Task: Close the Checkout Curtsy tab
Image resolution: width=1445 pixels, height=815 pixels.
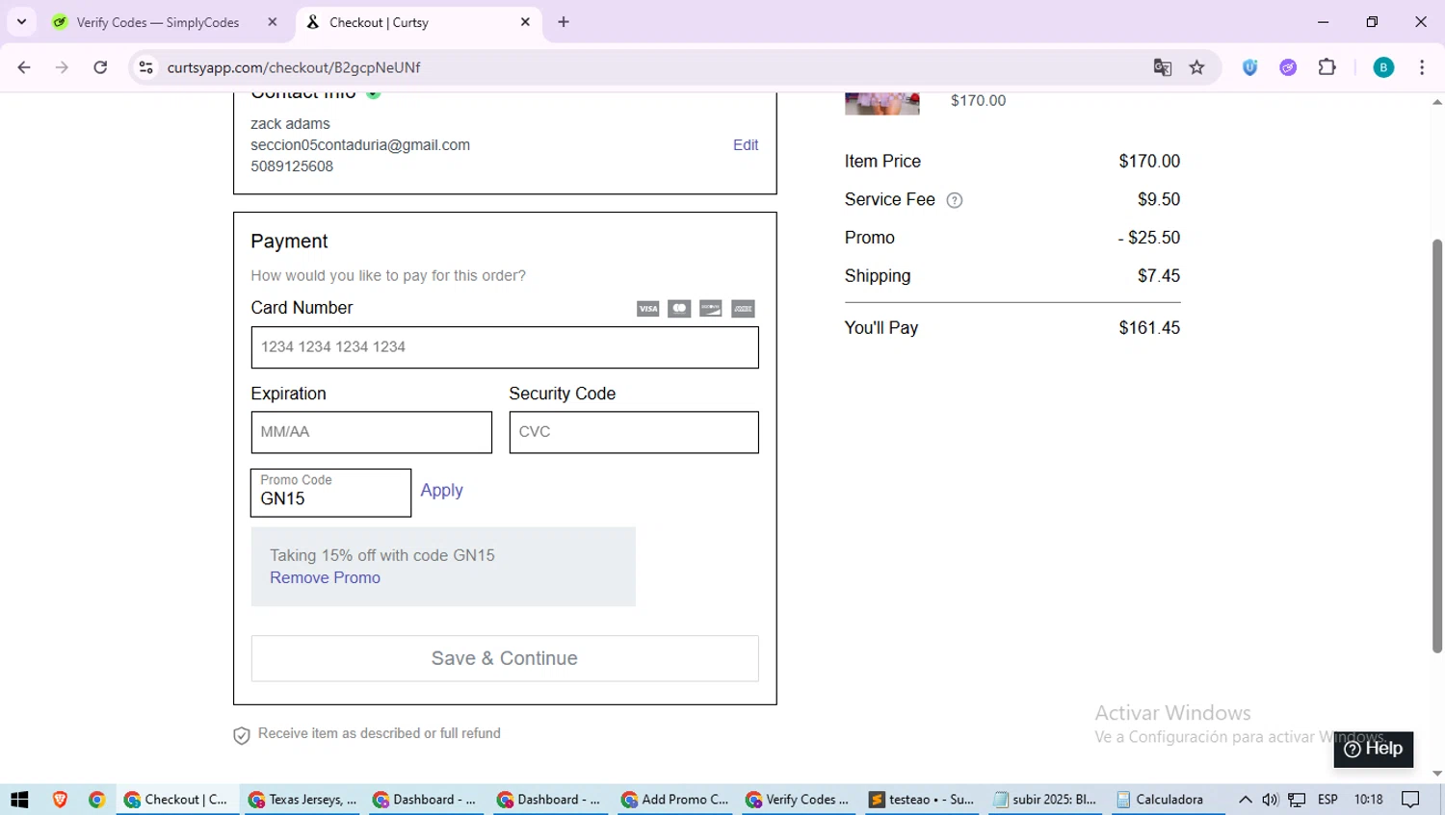Action: 525,22
